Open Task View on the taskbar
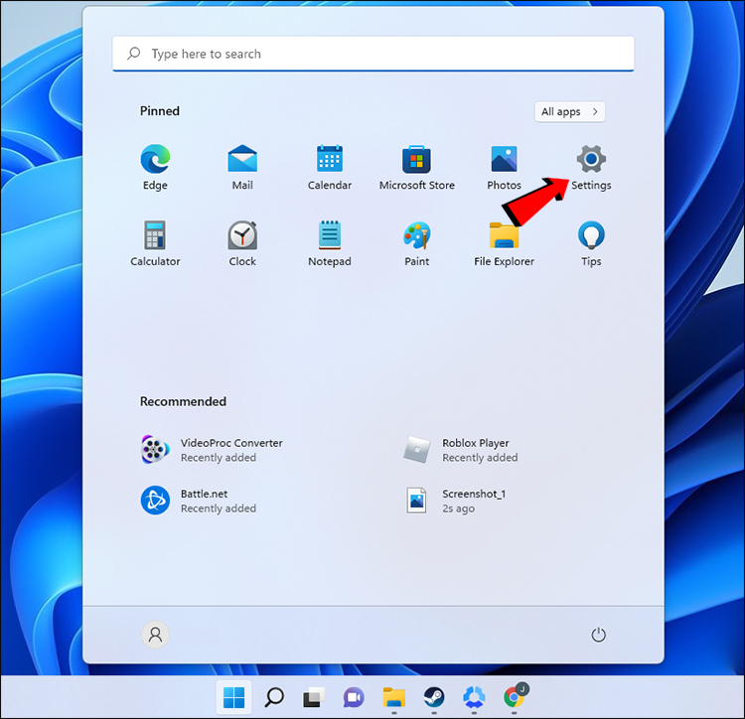745x719 pixels. click(x=314, y=697)
